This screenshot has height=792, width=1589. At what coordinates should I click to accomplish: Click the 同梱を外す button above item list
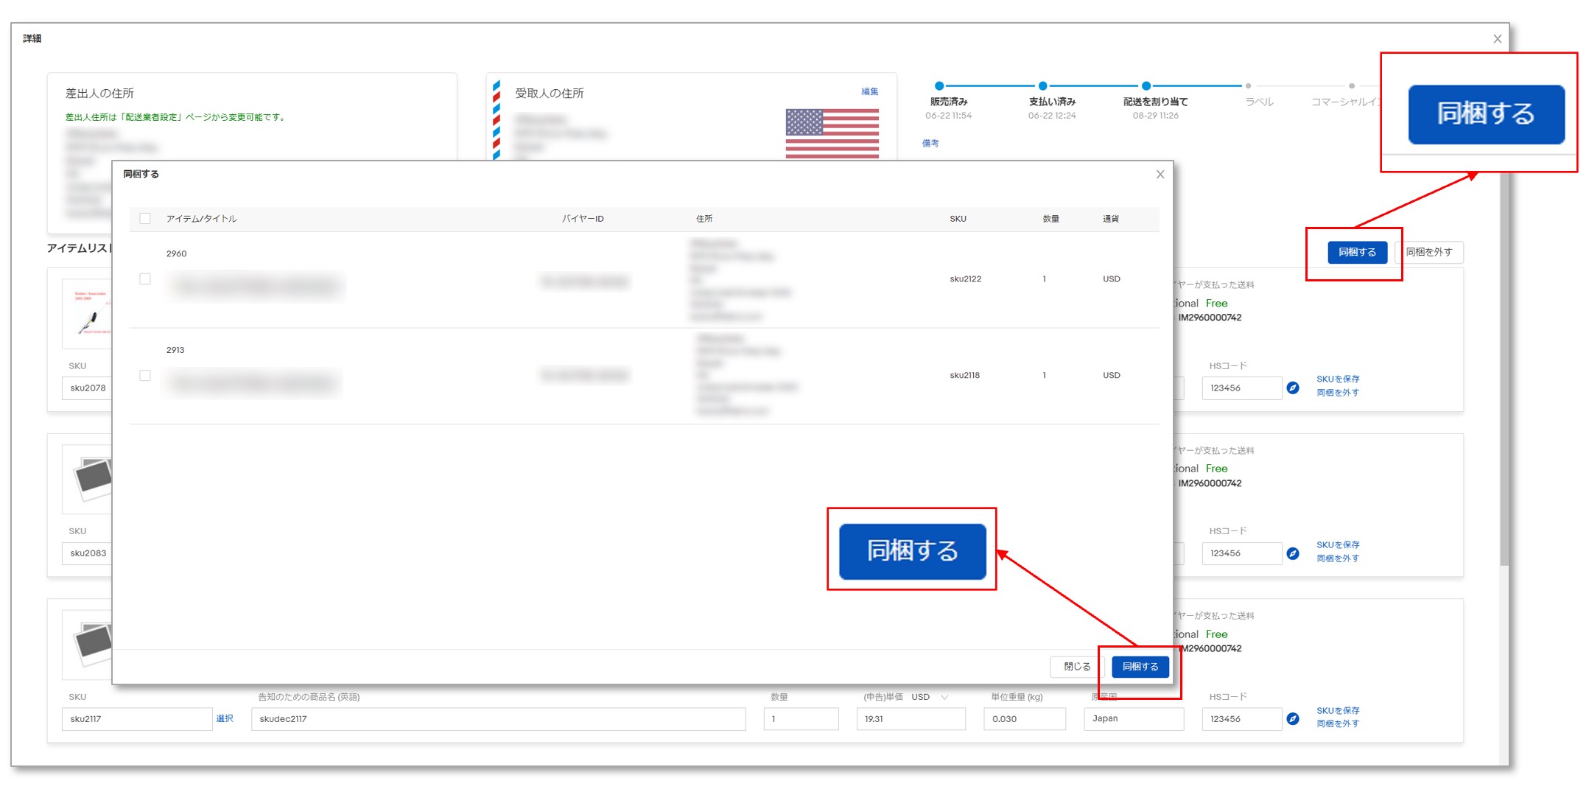coord(1428,252)
